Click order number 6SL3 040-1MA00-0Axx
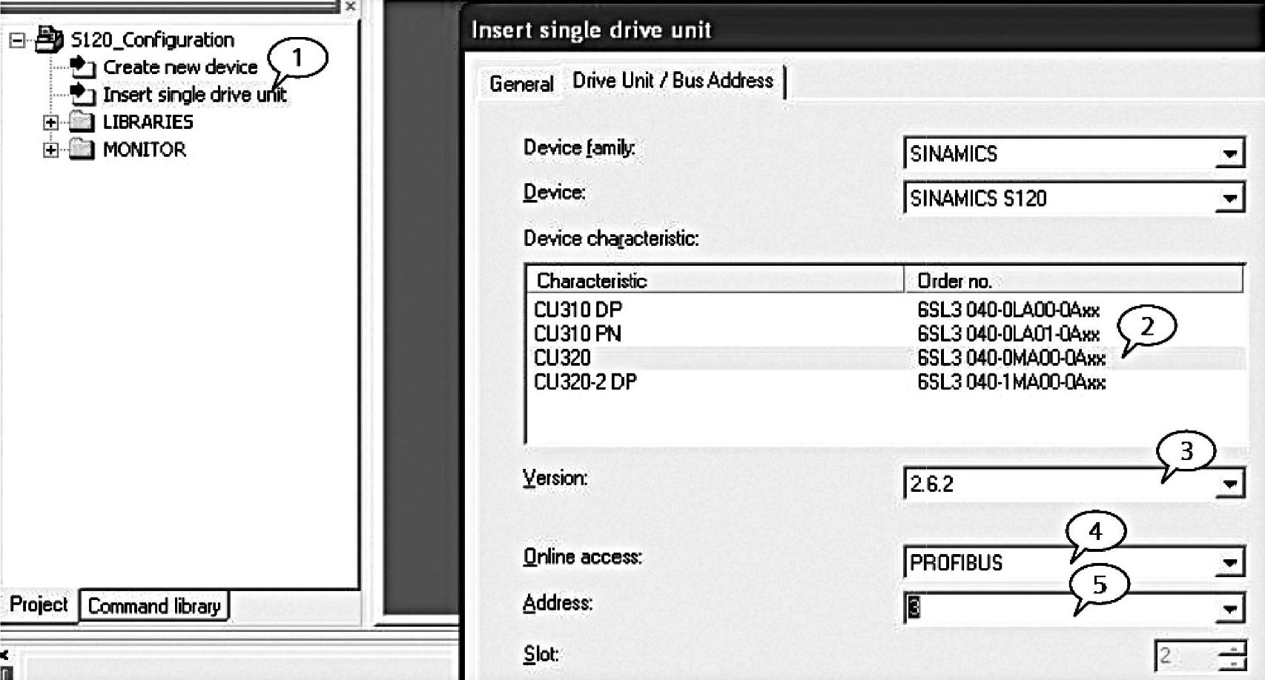 1011,382
